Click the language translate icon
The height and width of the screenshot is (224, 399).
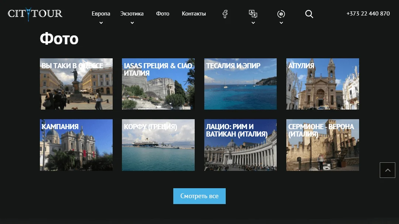click(x=253, y=14)
